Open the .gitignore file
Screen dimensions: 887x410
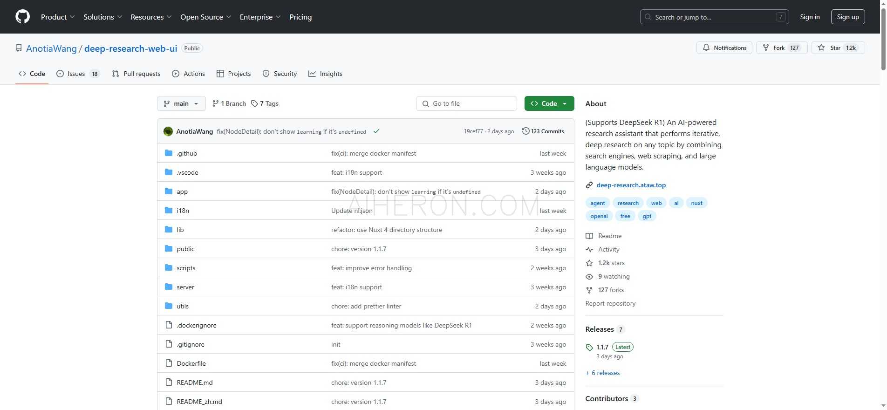click(191, 344)
